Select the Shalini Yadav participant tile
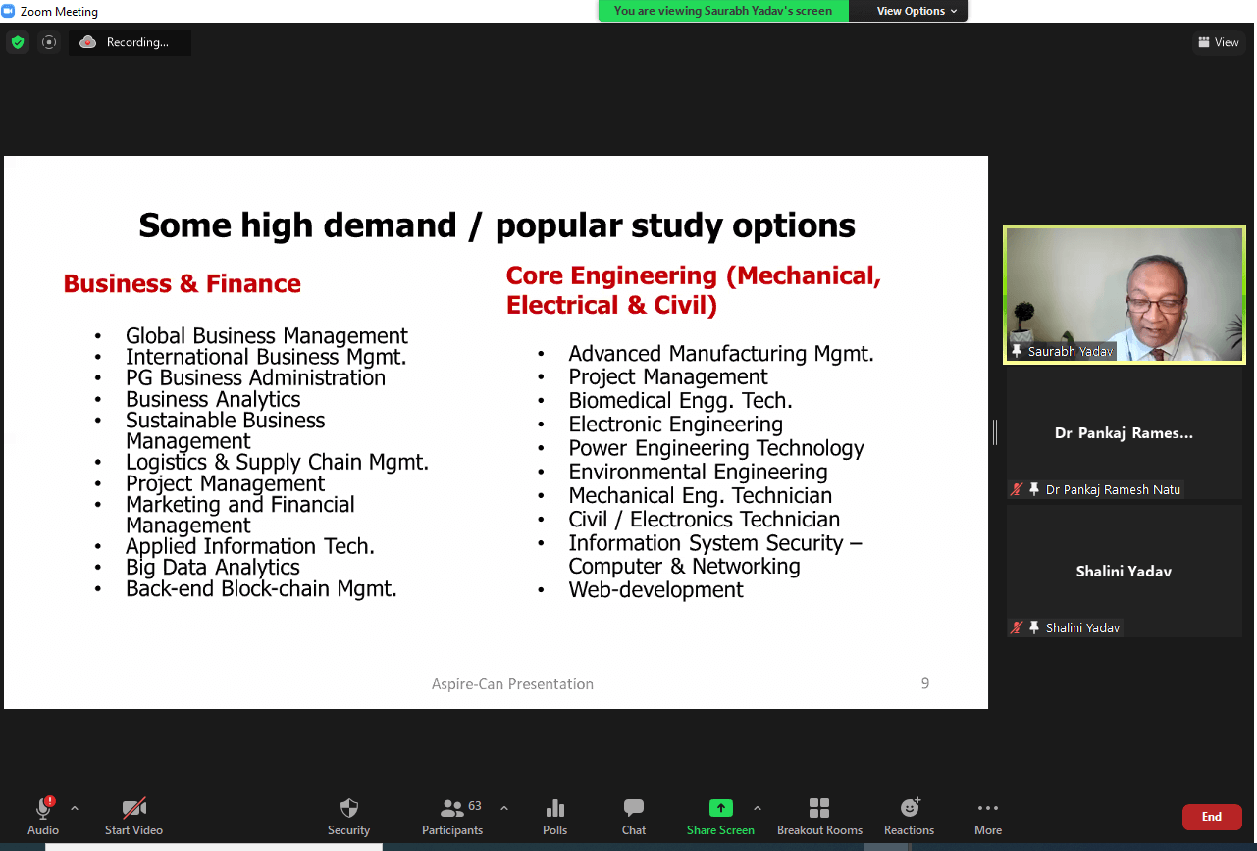This screenshot has height=851, width=1257. [x=1125, y=572]
